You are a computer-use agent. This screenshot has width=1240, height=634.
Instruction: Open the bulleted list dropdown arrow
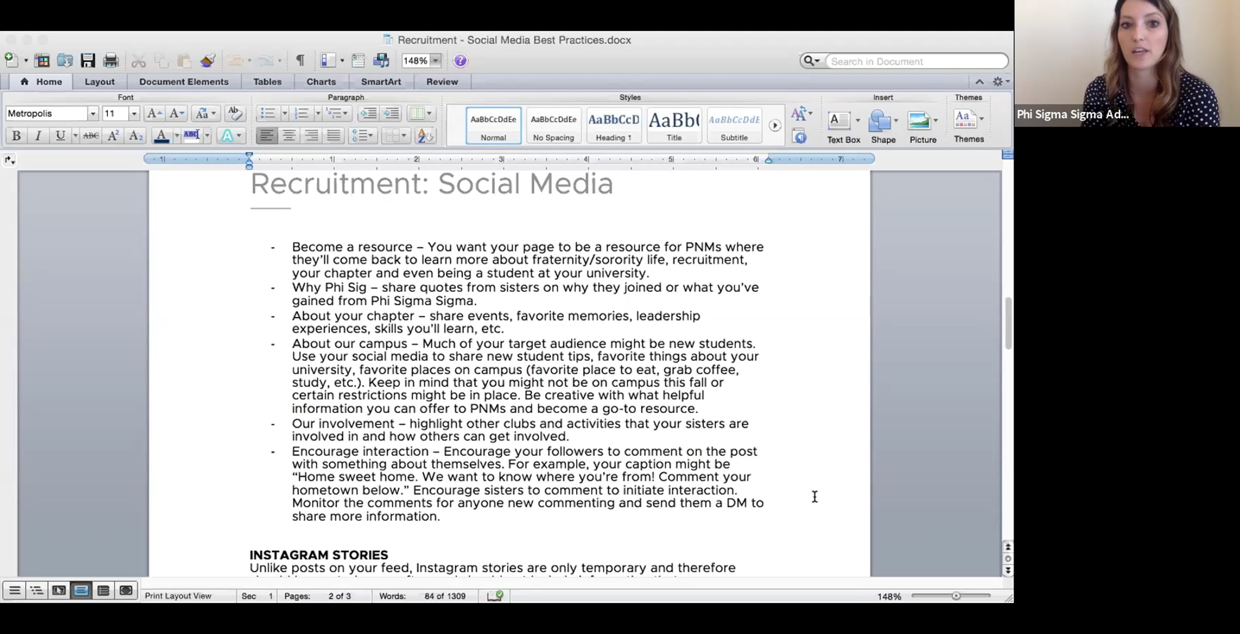284,113
